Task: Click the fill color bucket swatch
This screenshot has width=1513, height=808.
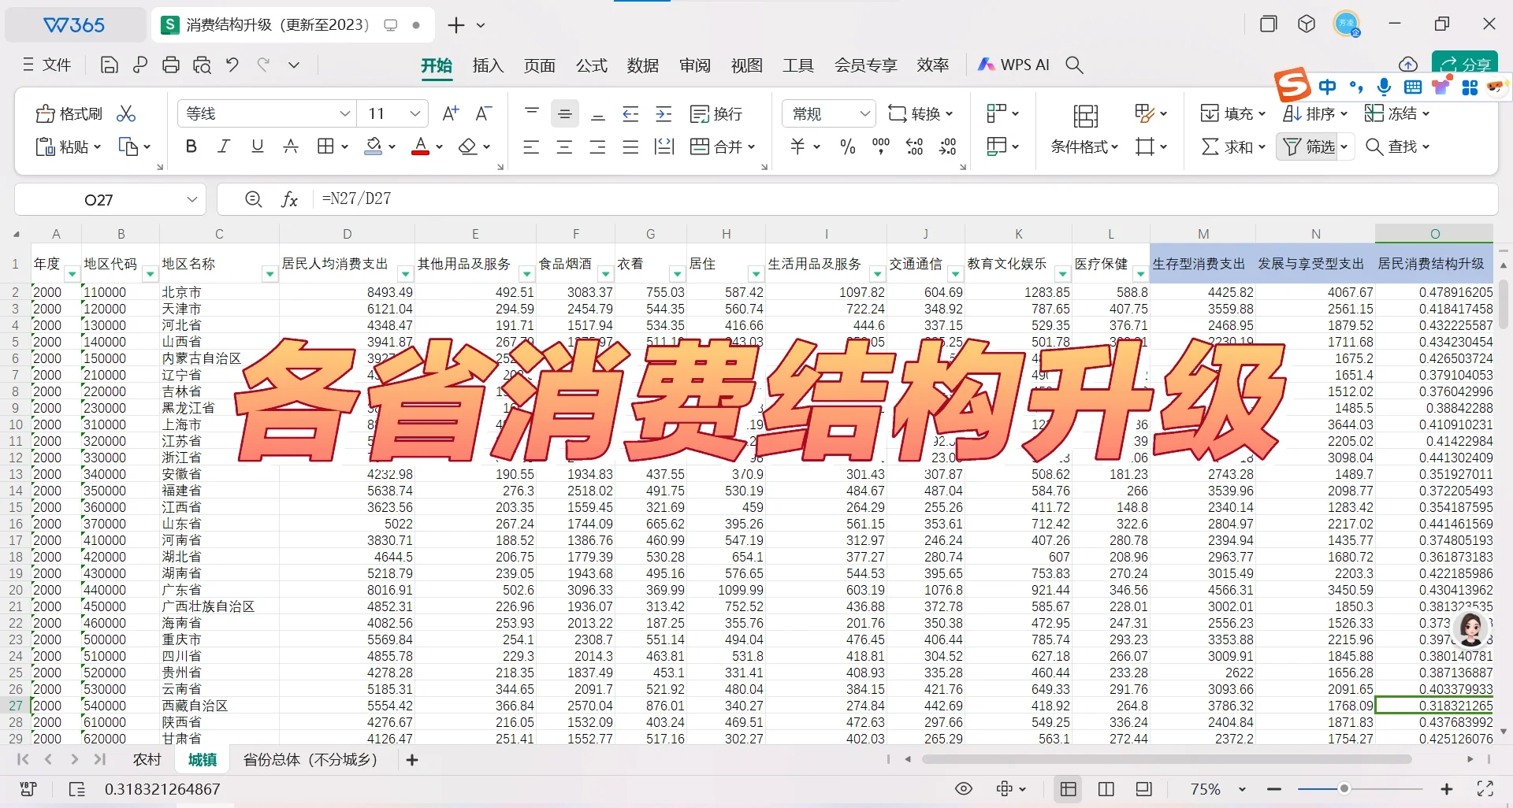Action: click(x=374, y=146)
